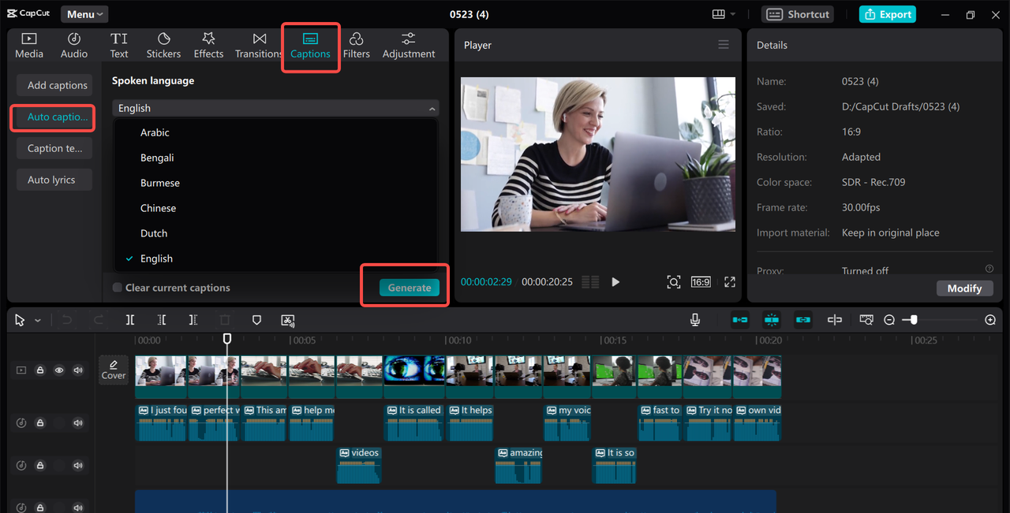The height and width of the screenshot is (513, 1010).
Task: Click the fullscreen player icon
Action: coord(730,282)
